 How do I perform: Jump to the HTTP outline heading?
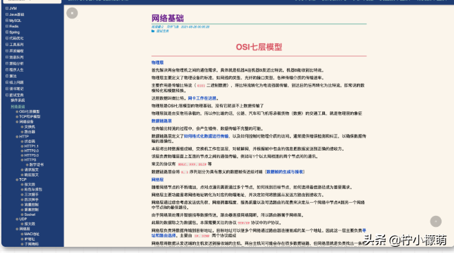(23, 137)
